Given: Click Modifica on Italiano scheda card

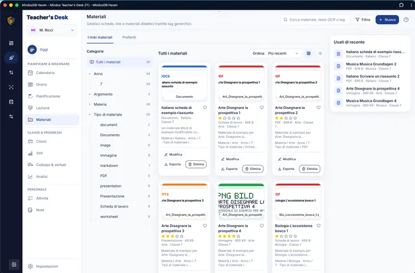Looking at the screenshot, I should (x=173, y=154).
